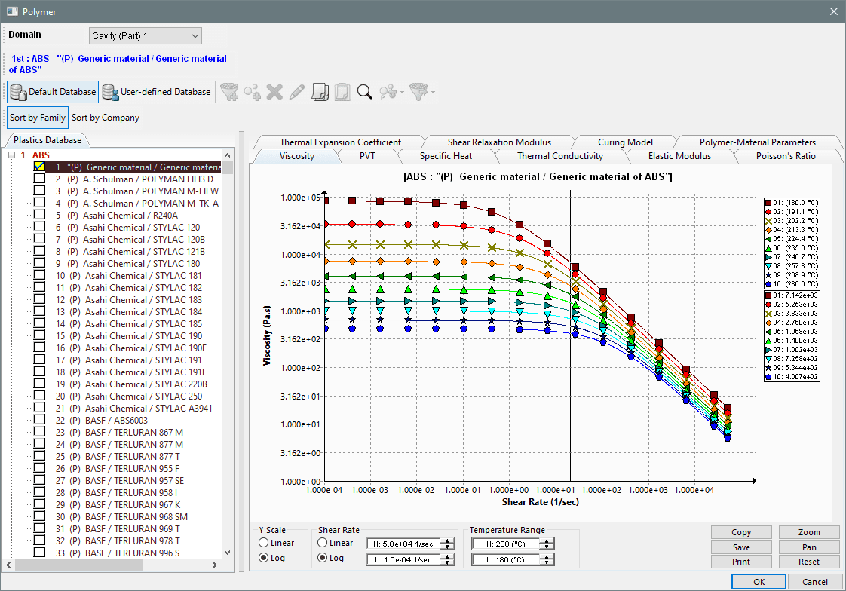Image resolution: width=846 pixels, height=591 pixels.
Task: Click the delete X toolbar icon
Action: 274,92
